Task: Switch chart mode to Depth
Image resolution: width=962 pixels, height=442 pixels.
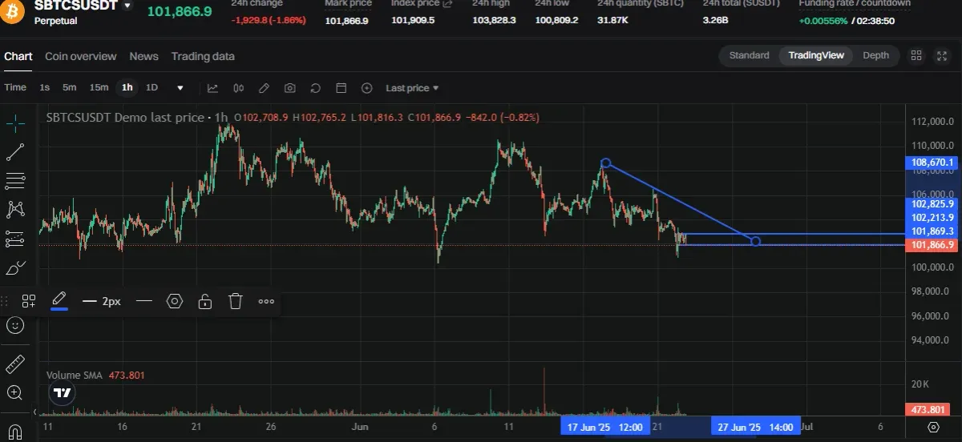Action: coord(875,55)
